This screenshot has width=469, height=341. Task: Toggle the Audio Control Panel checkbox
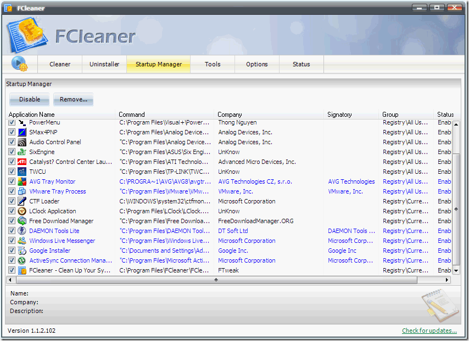12,142
